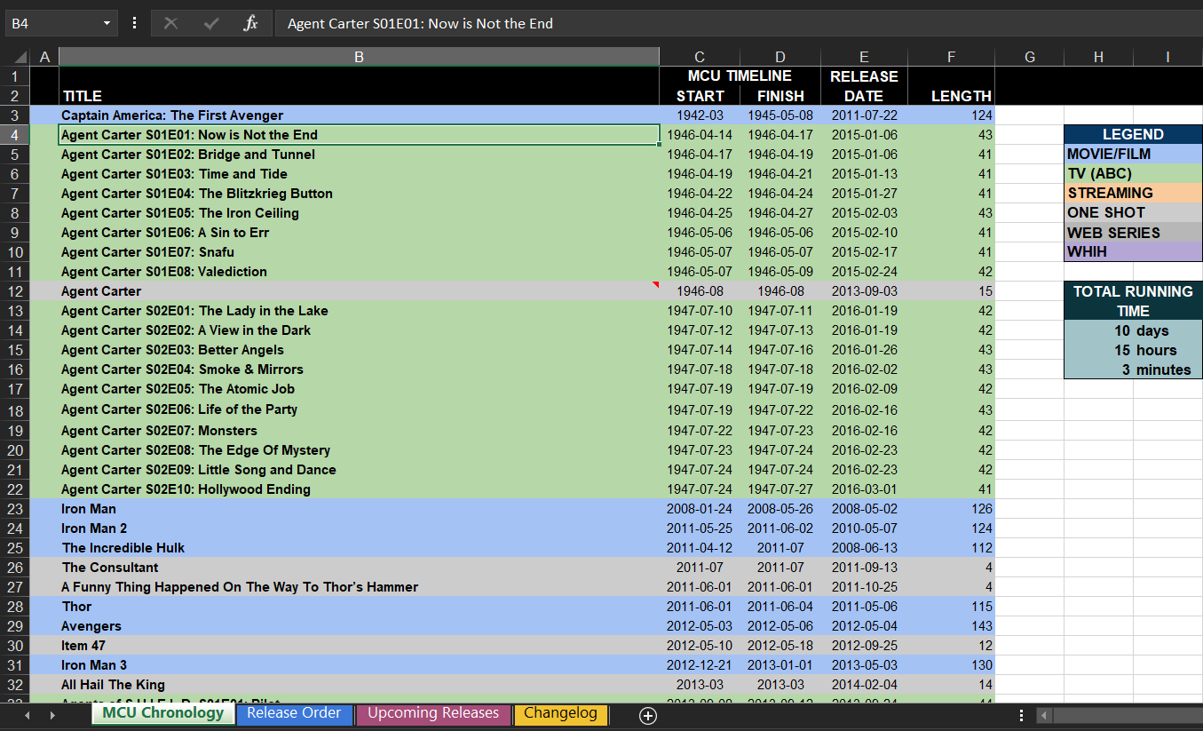Click the 10 days running time cell
The height and width of the screenshot is (731, 1203).
(1133, 330)
